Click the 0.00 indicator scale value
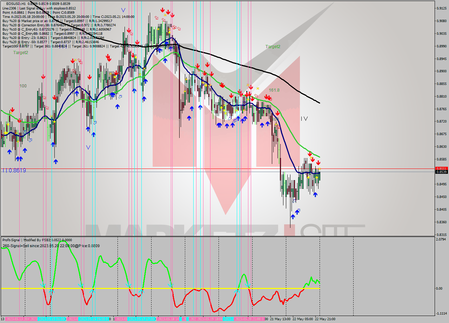The image size is (449, 323). click(x=440, y=289)
